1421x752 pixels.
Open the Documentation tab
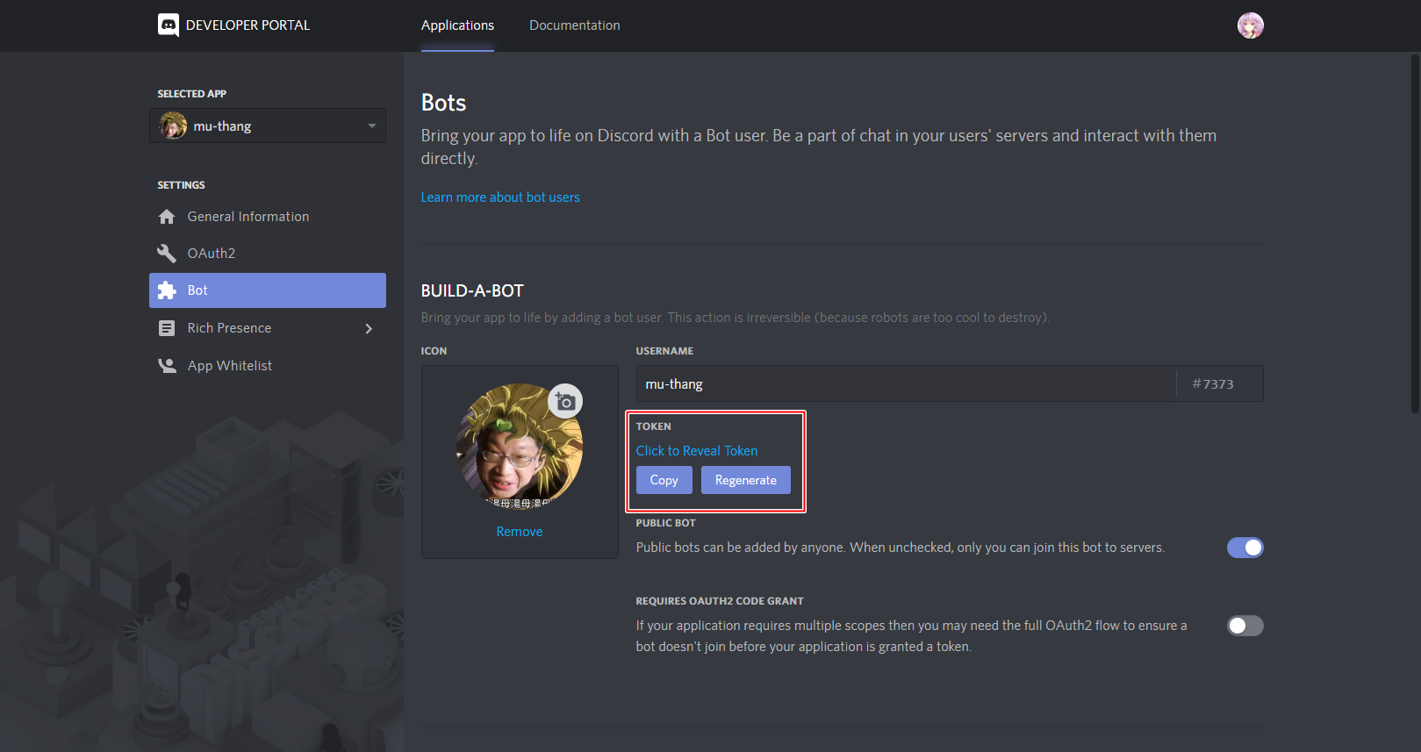tap(575, 25)
